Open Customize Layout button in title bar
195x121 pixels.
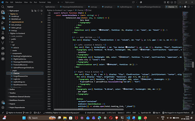coord(165,2)
